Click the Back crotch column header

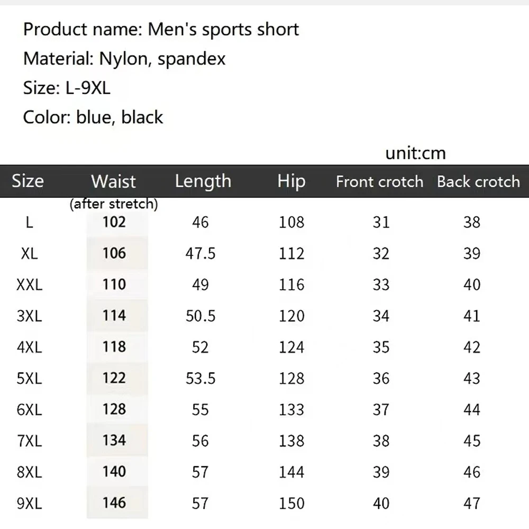(x=478, y=181)
